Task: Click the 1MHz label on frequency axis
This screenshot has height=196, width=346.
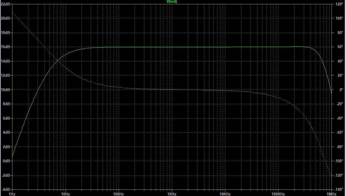Action: [331, 194]
